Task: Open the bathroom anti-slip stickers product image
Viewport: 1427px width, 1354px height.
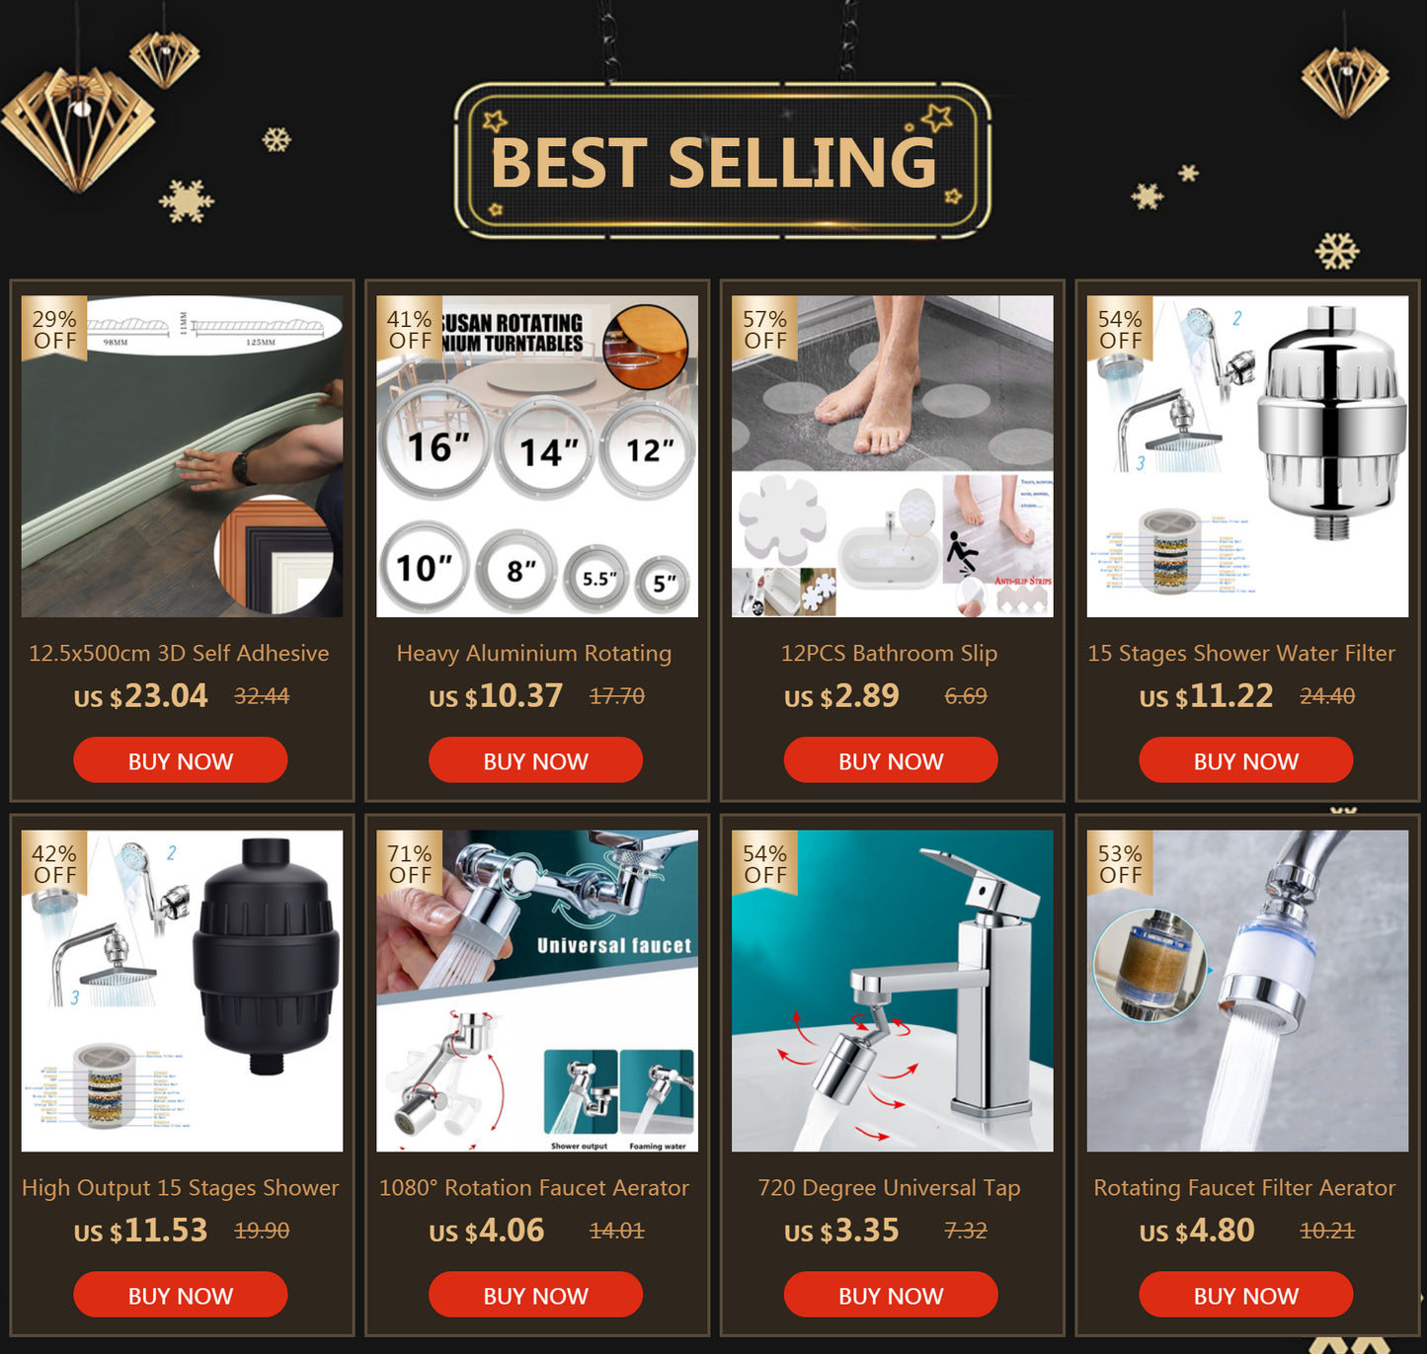Action: pos(893,456)
